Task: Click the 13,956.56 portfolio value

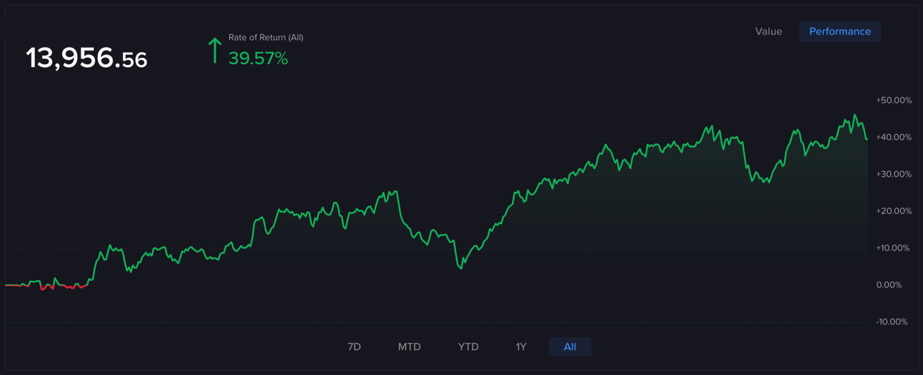Action: [x=87, y=58]
